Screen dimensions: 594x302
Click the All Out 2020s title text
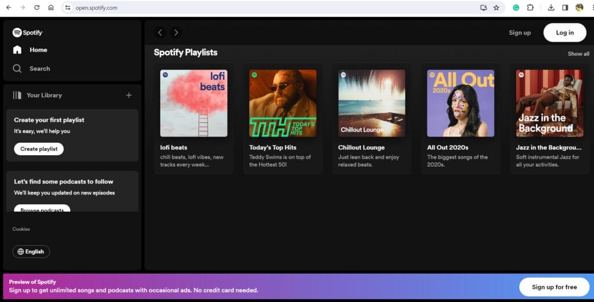click(x=448, y=148)
